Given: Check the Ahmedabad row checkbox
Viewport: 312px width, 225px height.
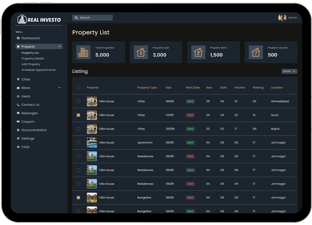Looking at the screenshot, I should point(78,101).
